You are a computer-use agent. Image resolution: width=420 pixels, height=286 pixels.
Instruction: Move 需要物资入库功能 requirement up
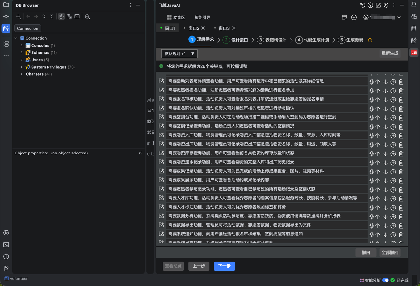(x=378, y=136)
